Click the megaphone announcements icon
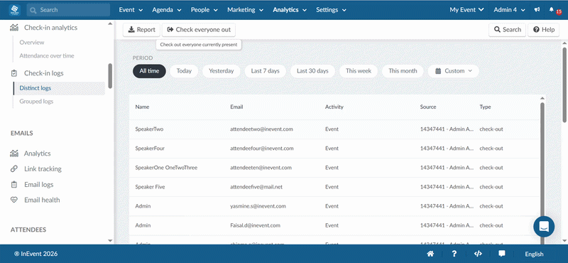Viewport: 568px width, 263px height. point(537,10)
